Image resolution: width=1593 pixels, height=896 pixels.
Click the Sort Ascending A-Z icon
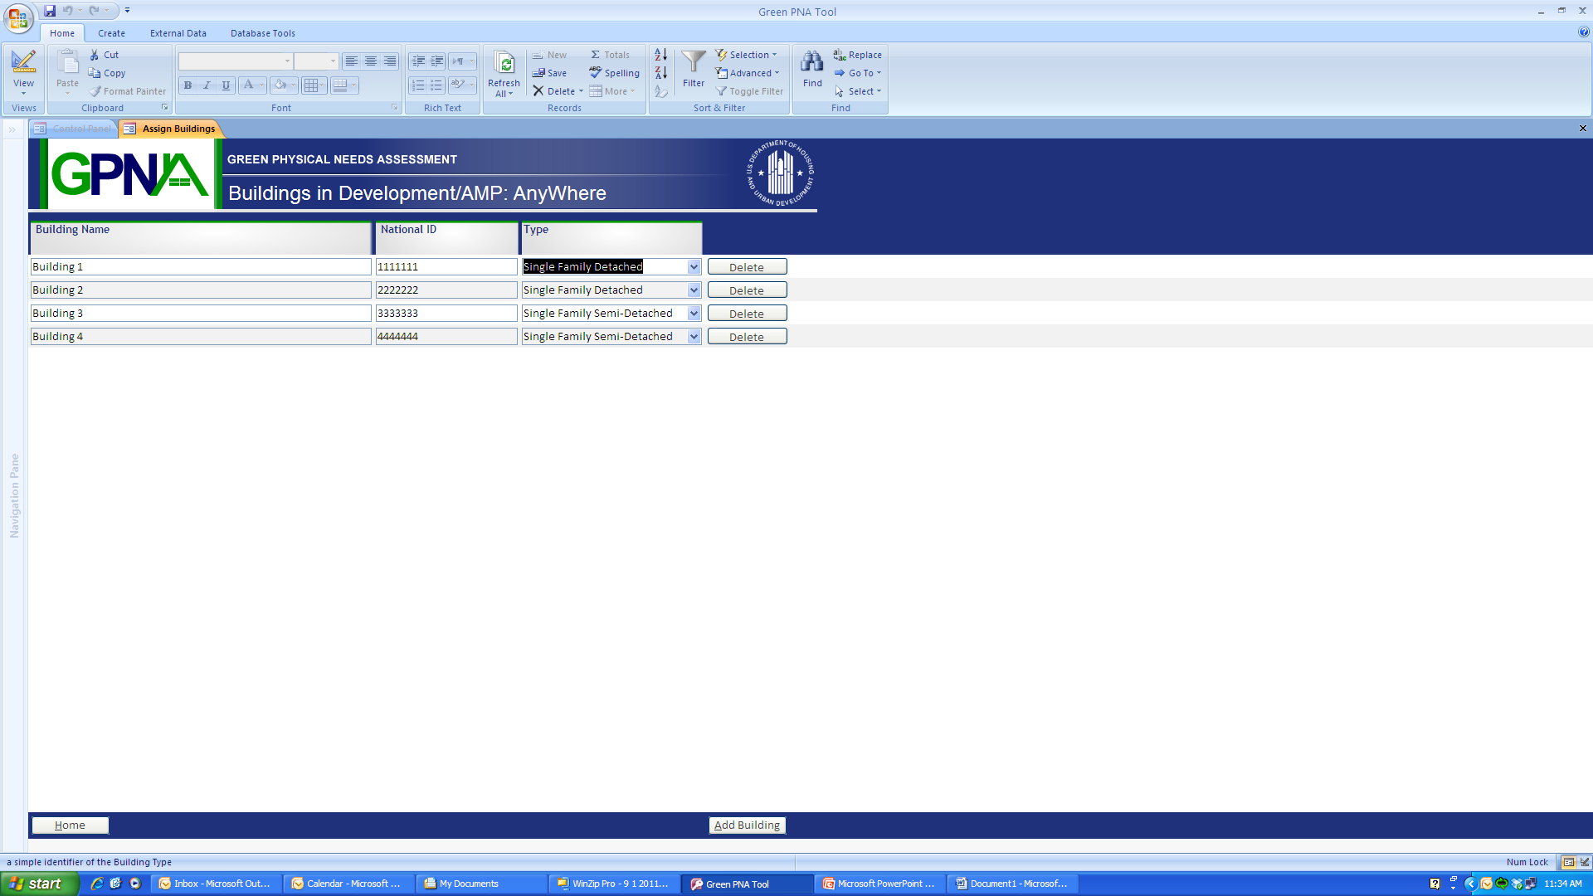660,55
